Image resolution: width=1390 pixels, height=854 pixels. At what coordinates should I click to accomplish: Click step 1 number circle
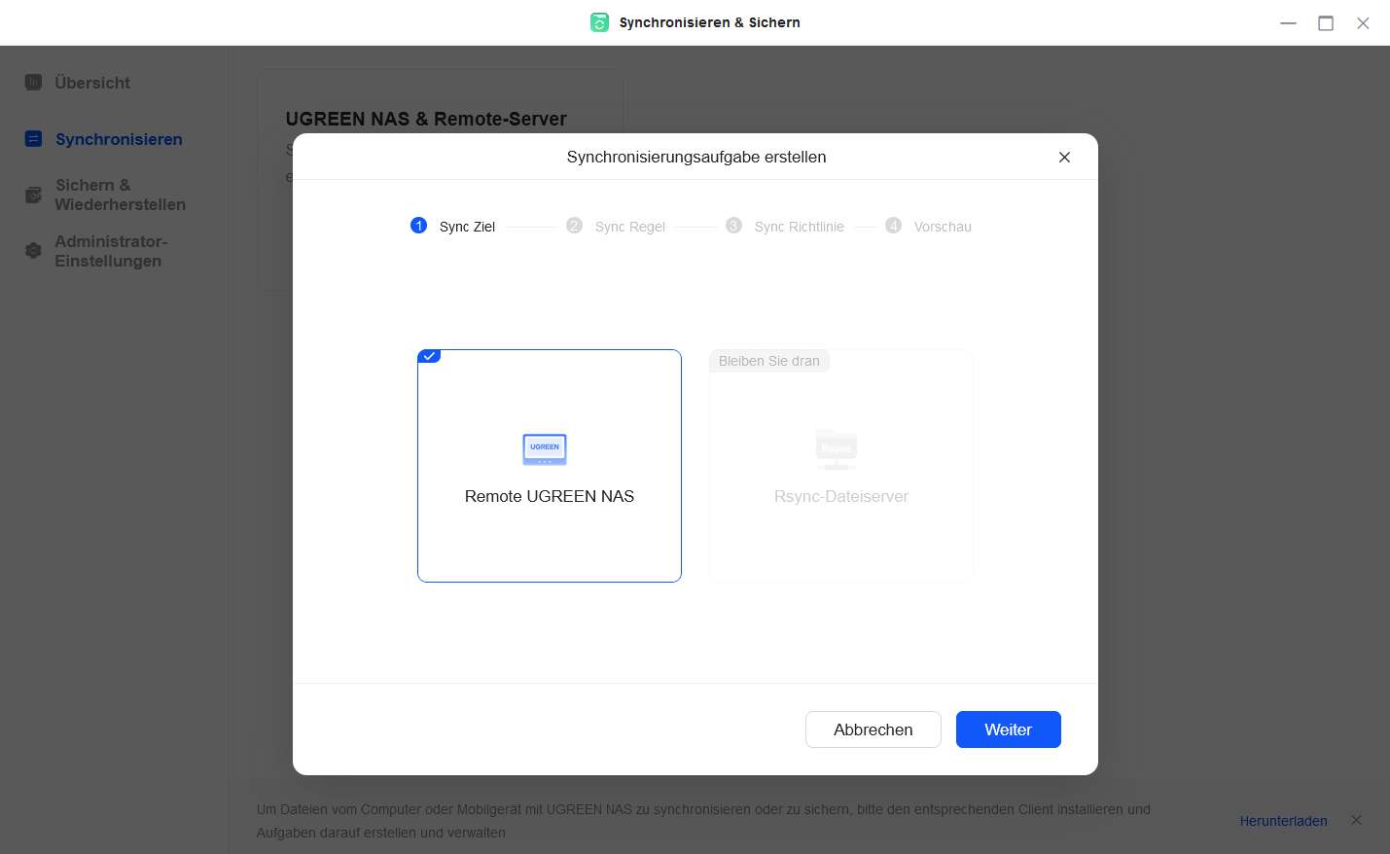[x=418, y=226]
